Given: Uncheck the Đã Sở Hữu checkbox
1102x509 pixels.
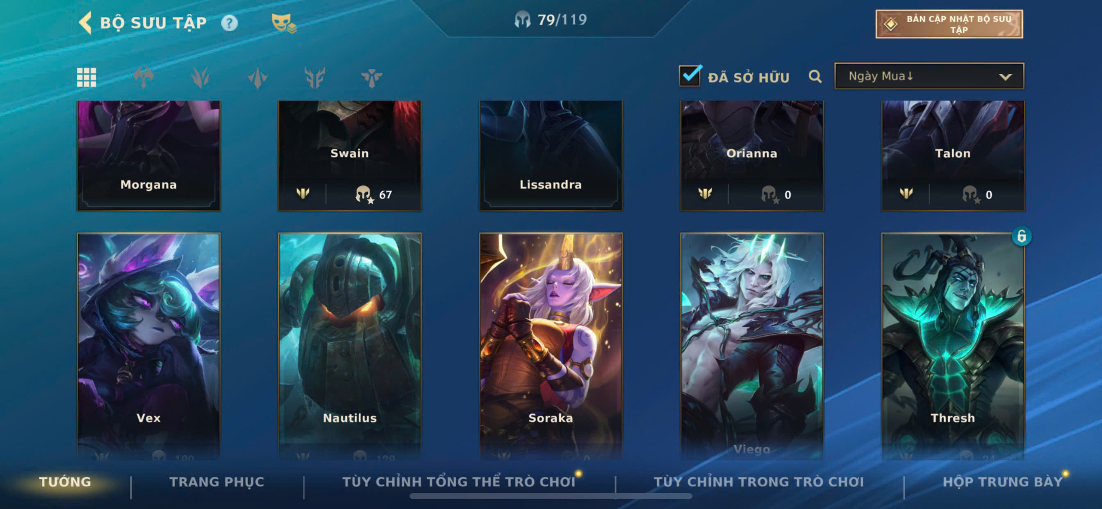Looking at the screenshot, I should pos(690,76).
